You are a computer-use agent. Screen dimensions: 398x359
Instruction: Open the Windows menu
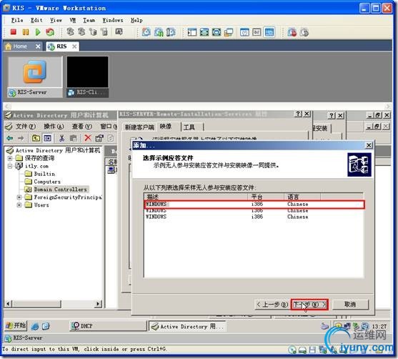pyautogui.click(x=113, y=20)
